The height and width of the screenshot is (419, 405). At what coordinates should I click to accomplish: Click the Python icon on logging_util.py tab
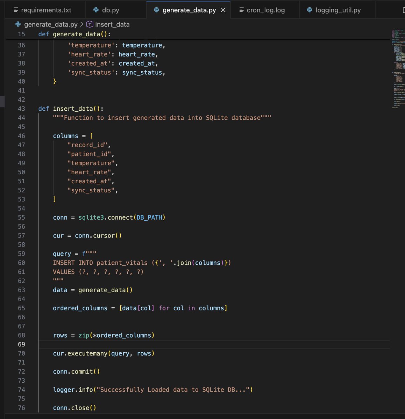click(x=310, y=10)
